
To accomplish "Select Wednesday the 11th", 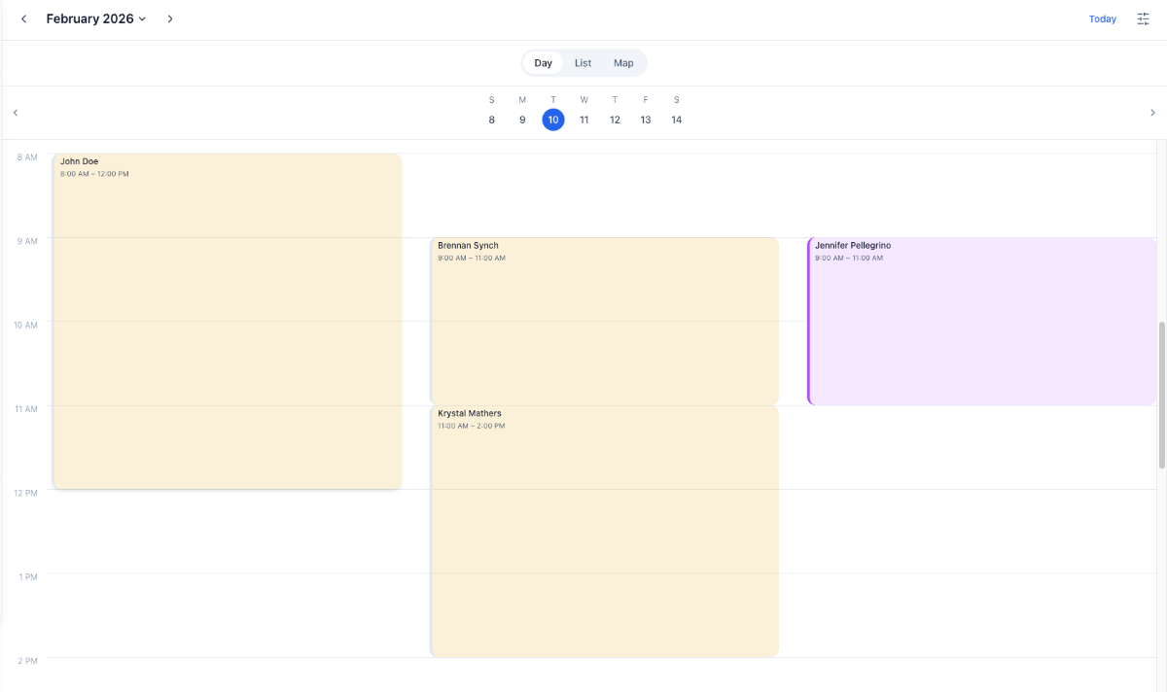I will click(x=583, y=119).
